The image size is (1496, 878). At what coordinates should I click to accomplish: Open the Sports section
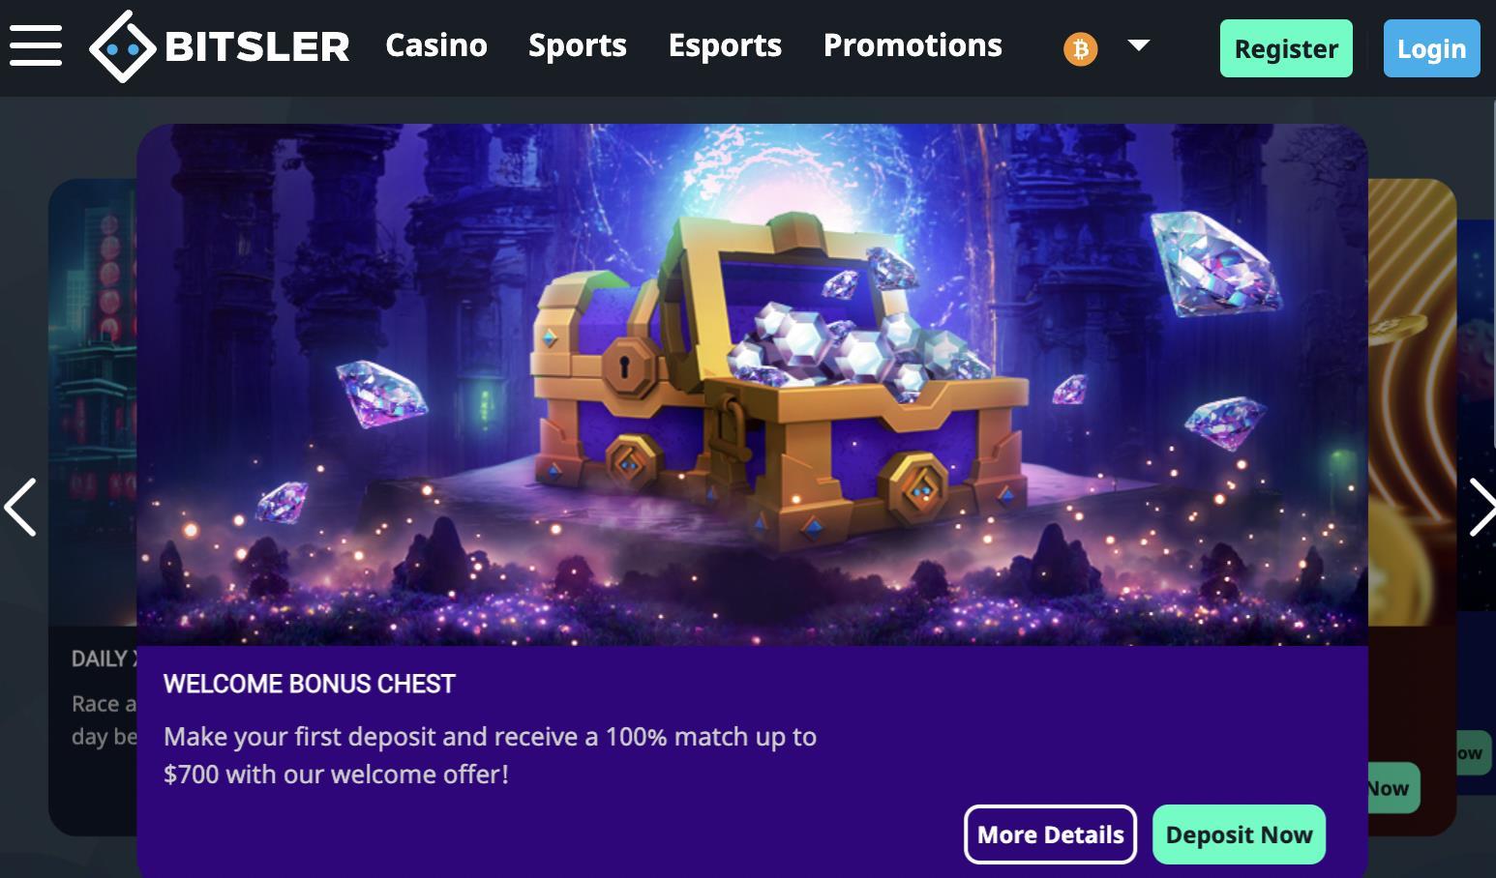pyautogui.click(x=578, y=45)
